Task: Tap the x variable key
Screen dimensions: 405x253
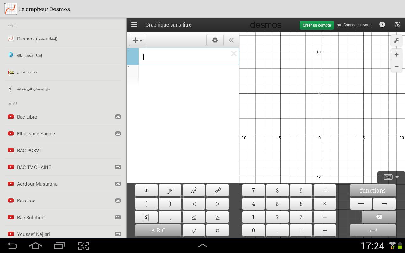Action: pos(146,190)
